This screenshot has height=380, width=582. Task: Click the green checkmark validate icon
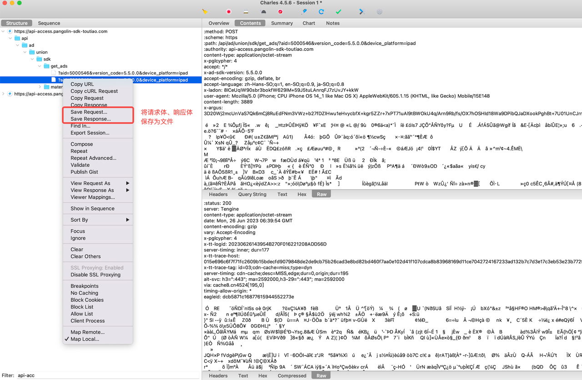(338, 11)
